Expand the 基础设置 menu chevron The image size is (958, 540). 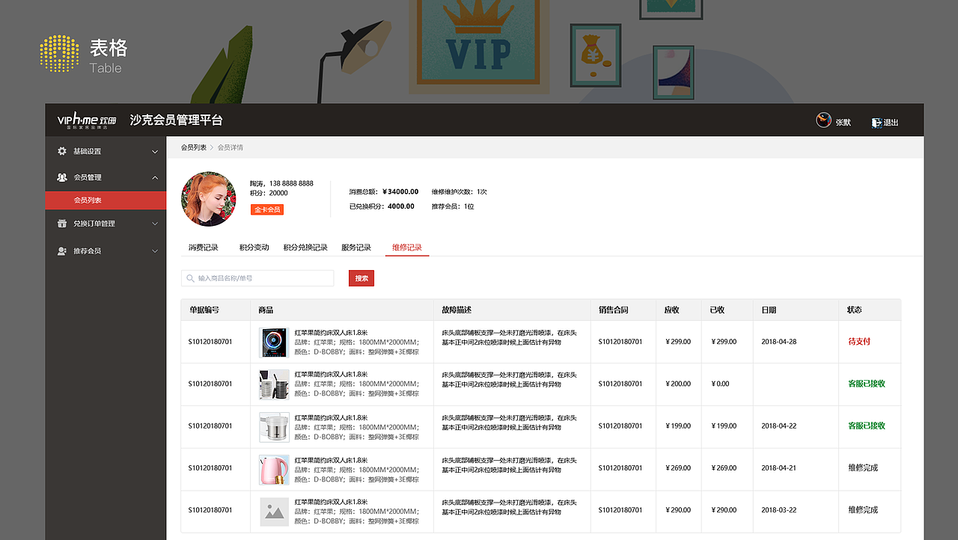155,152
